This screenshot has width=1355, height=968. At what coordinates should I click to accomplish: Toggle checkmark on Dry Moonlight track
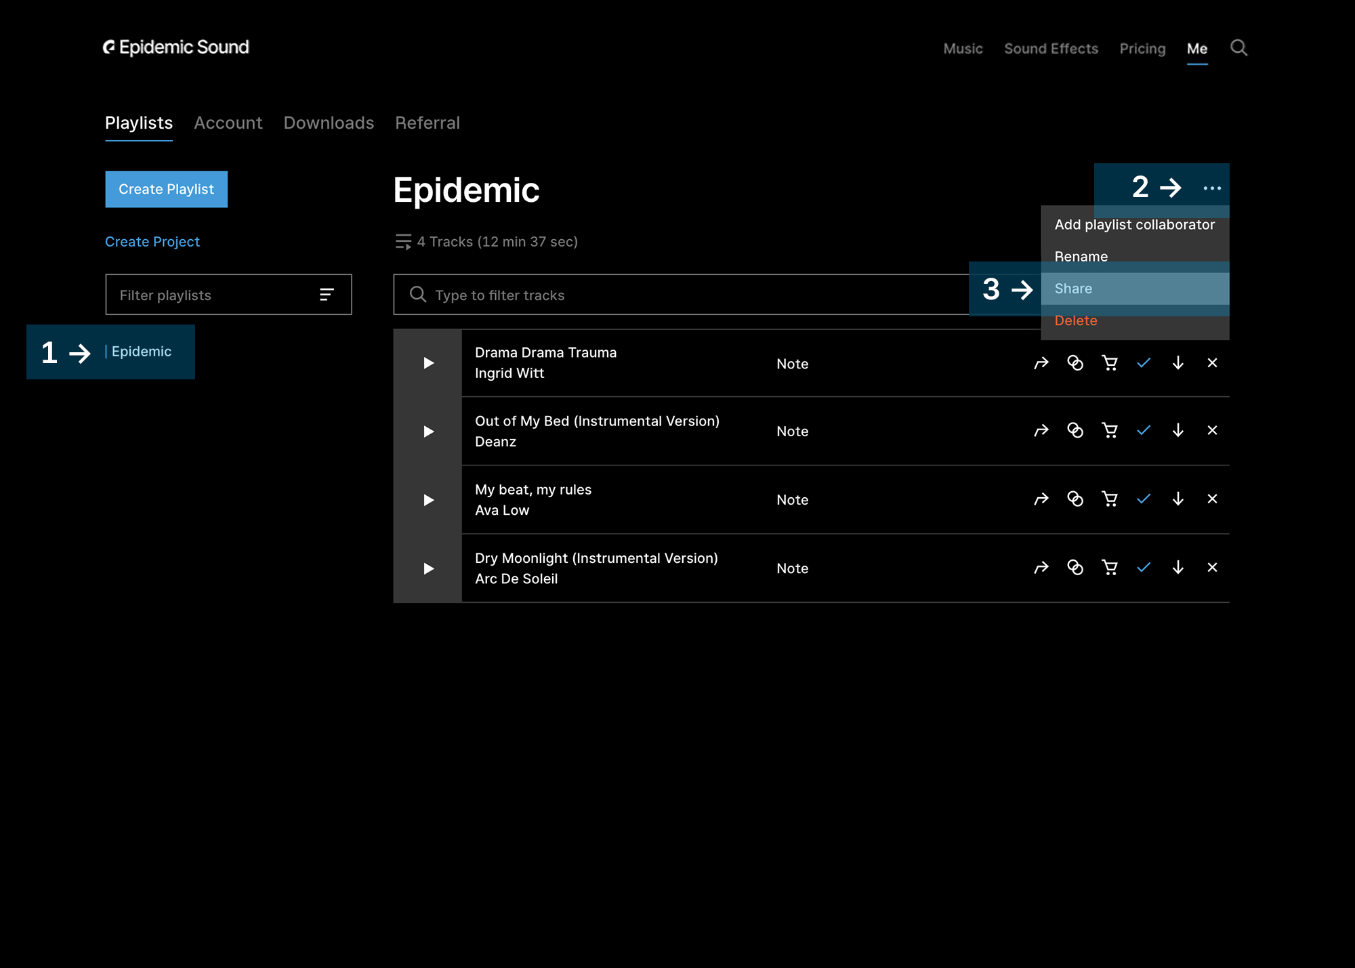pos(1144,568)
